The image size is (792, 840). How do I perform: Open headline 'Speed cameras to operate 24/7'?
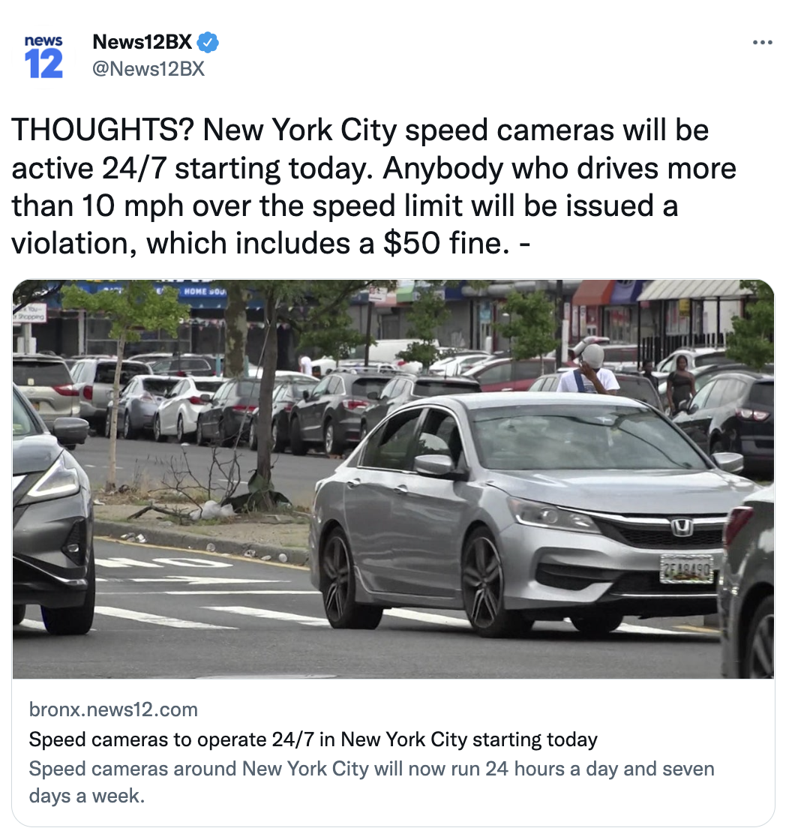pyautogui.click(x=313, y=739)
